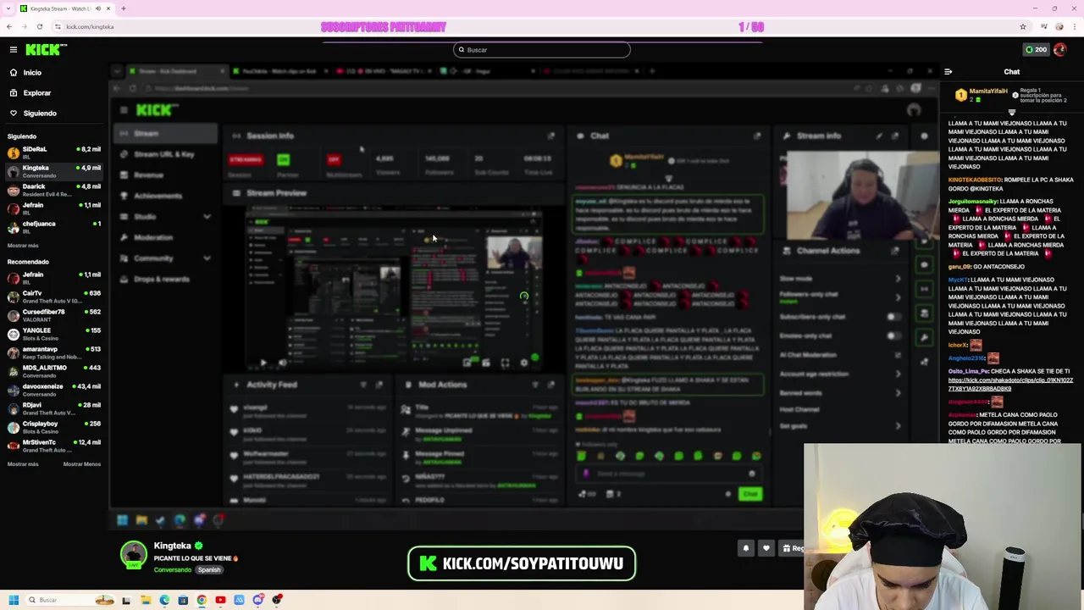Open davooxeneize recommended channel
The height and width of the screenshot is (610, 1084).
(x=54, y=390)
